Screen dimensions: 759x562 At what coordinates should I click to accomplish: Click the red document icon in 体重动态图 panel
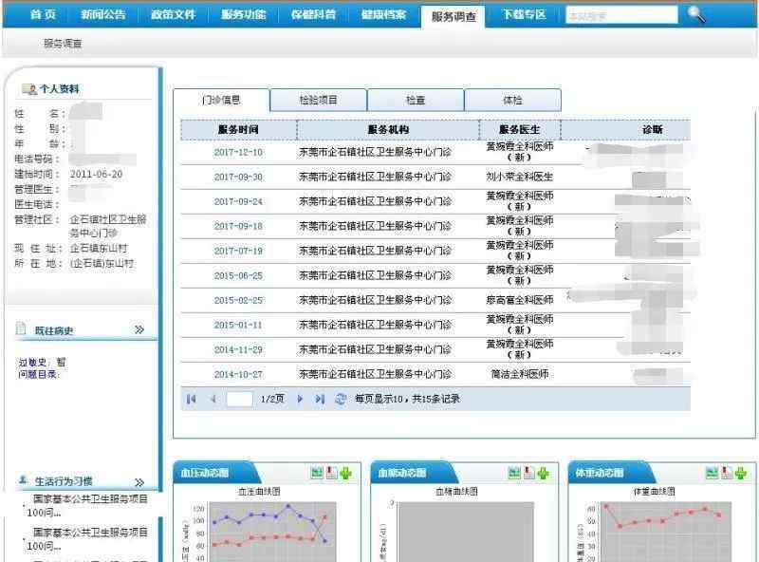coord(727,473)
